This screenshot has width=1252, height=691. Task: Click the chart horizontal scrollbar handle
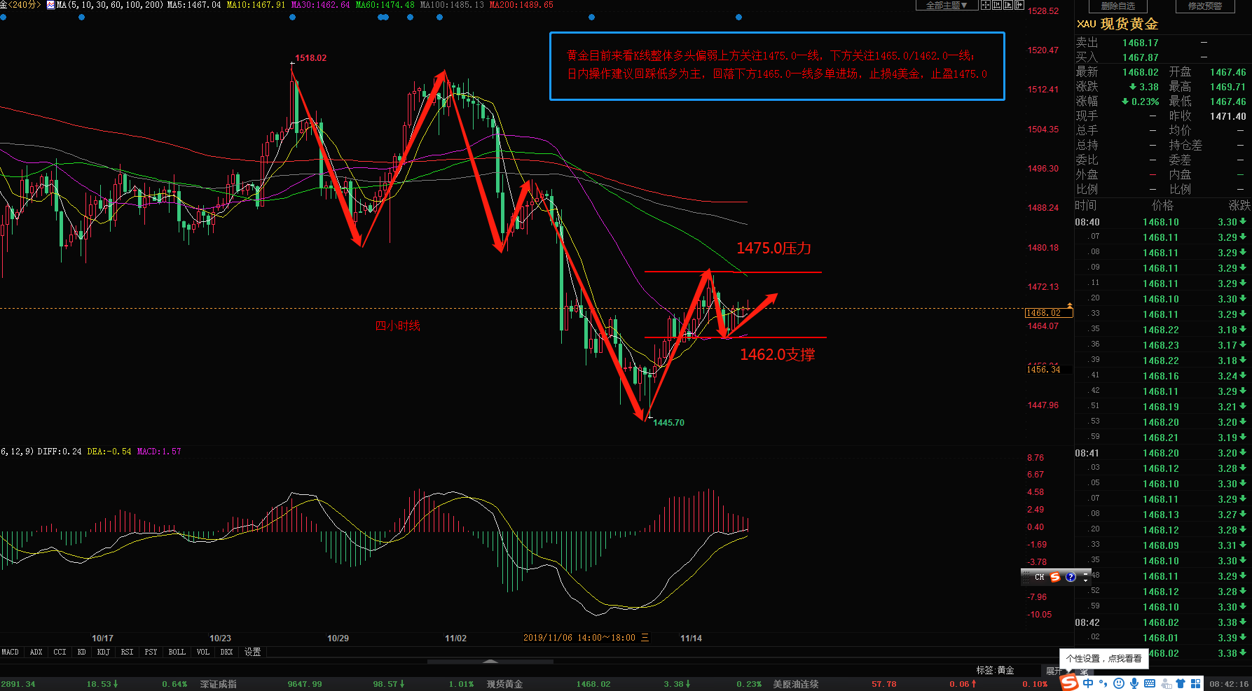tap(490, 661)
